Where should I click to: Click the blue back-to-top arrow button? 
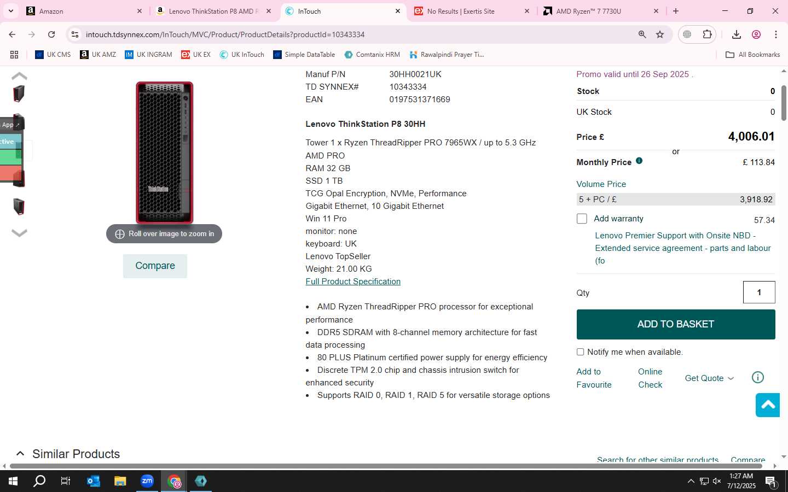(768, 405)
